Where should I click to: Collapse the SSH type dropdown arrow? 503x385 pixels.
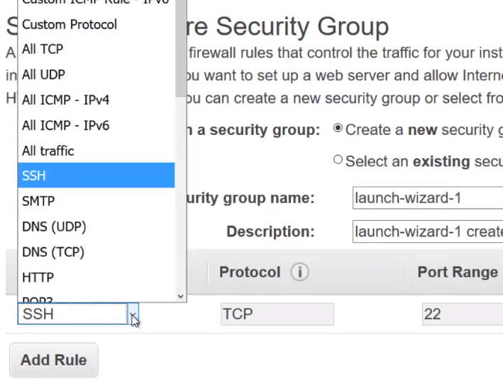point(133,314)
